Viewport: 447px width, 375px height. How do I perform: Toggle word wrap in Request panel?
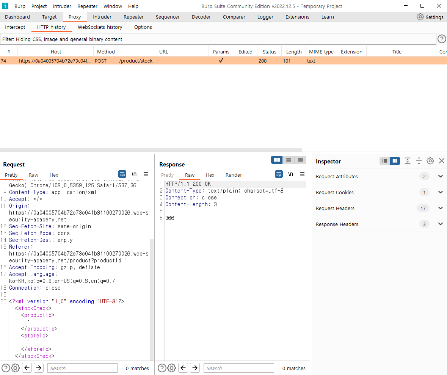[x=122, y=174]
